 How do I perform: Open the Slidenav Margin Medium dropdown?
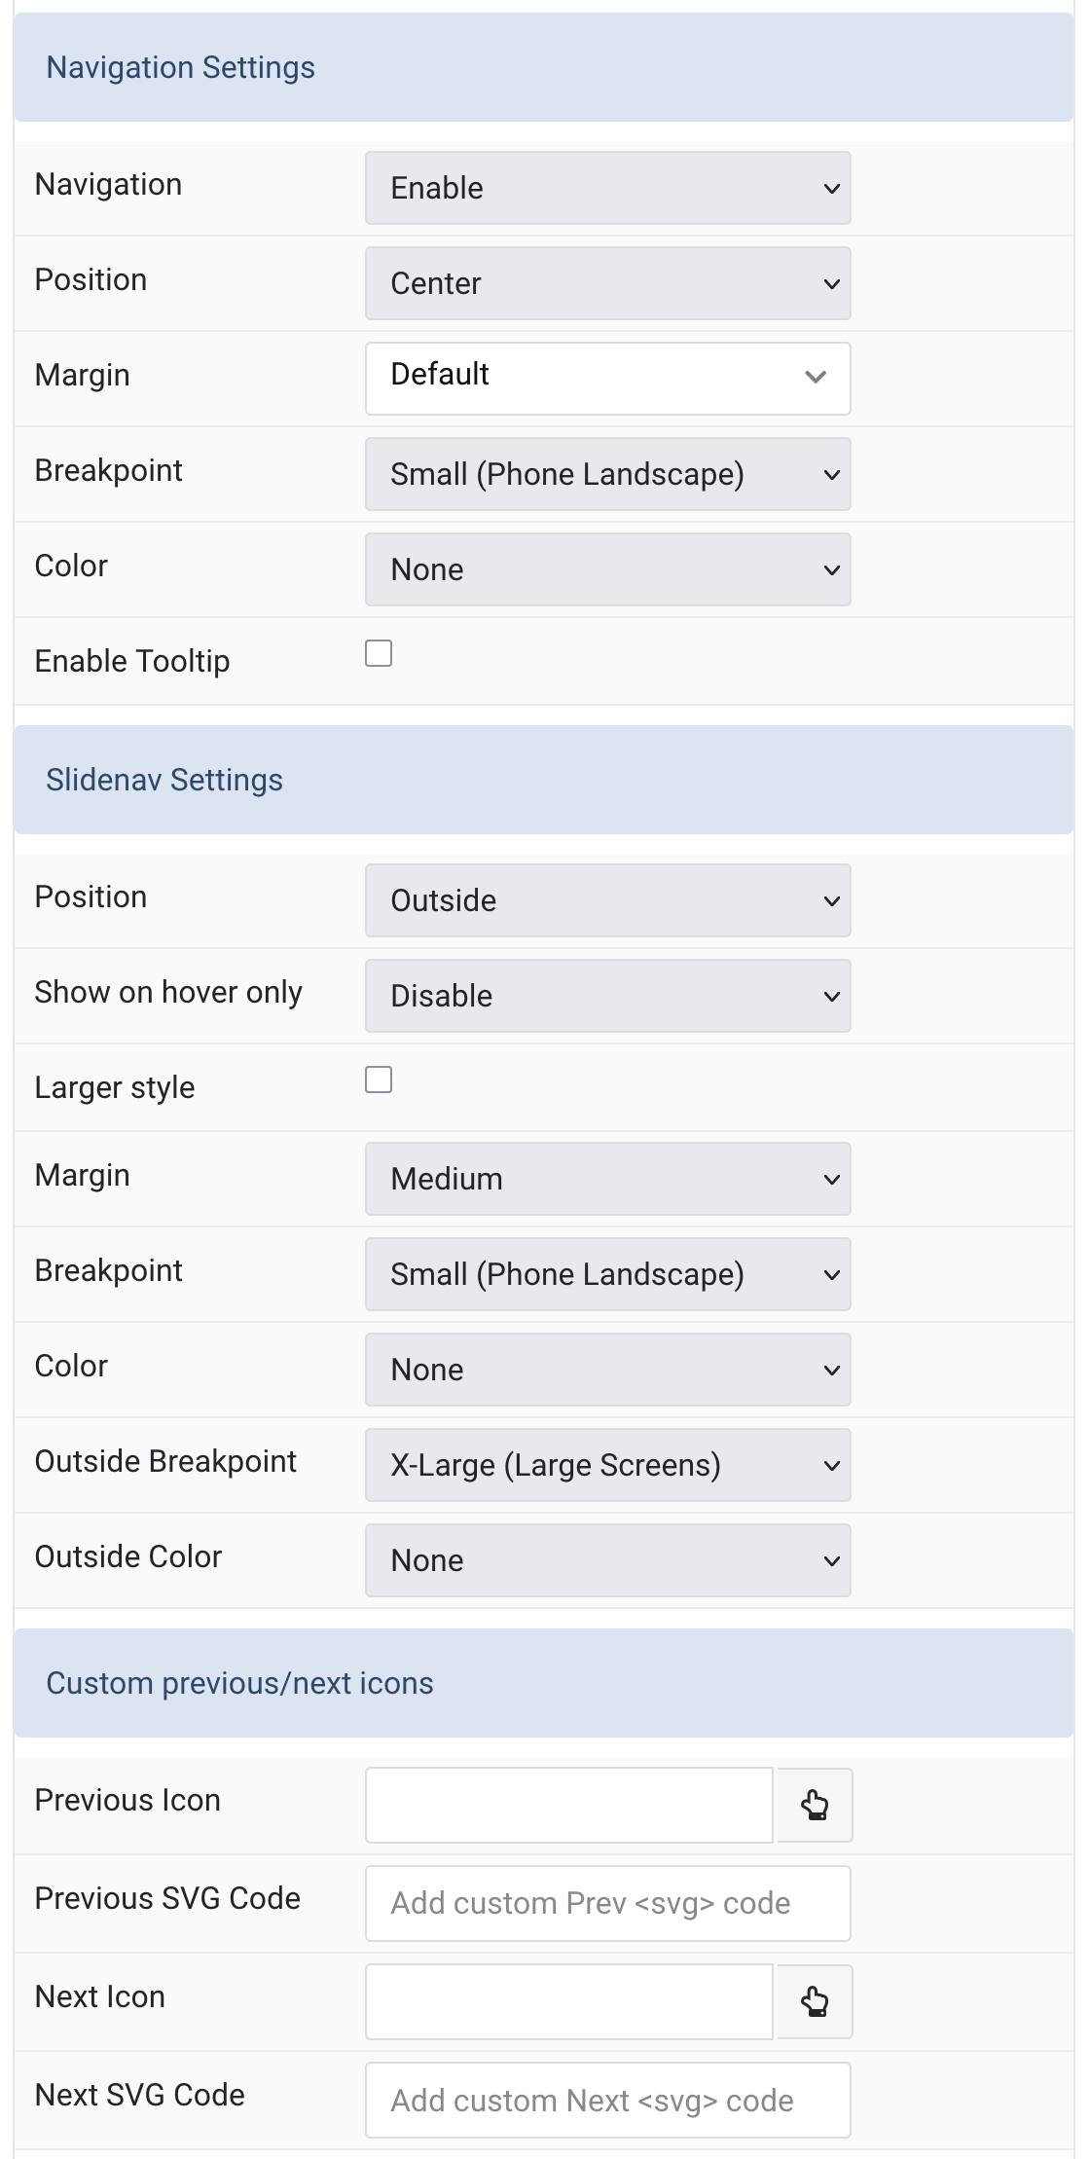(608, 1179)
